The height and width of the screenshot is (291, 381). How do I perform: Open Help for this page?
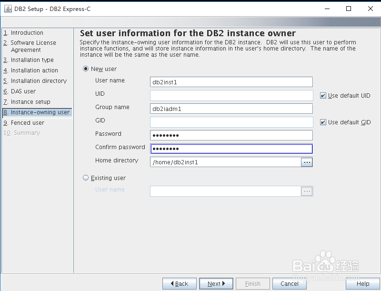(363, 284)
